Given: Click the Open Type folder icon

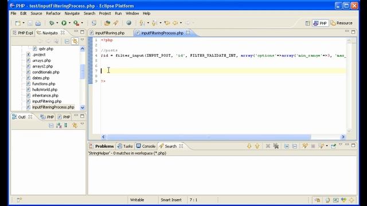Looking at the screenshot, I should click(x=107, y=23).
